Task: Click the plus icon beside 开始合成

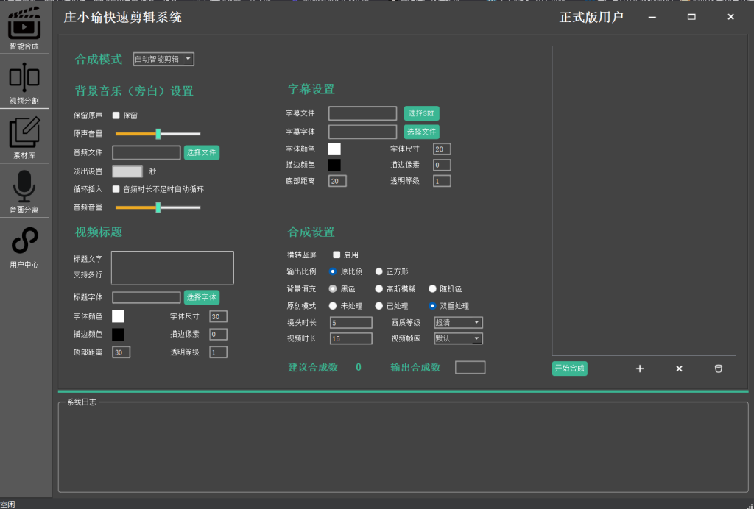Action: tap(640, 369)
